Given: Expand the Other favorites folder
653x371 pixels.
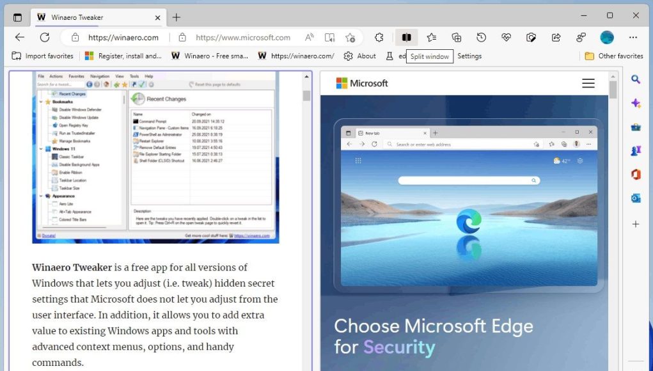Looking at the screenshot, I should (613, 56).
